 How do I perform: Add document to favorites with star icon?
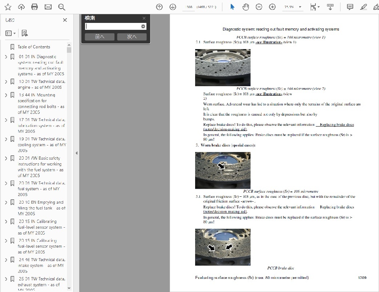(8, 7)
